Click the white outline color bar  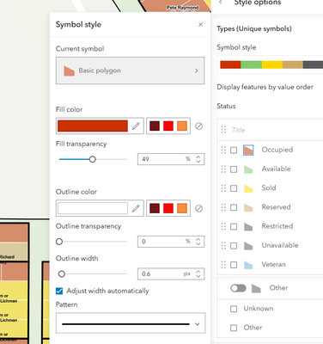(93, 208)
